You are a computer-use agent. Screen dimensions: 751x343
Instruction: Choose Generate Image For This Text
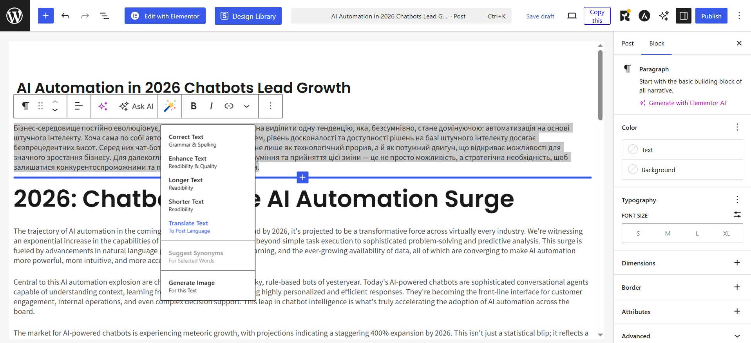pos(208,286)
